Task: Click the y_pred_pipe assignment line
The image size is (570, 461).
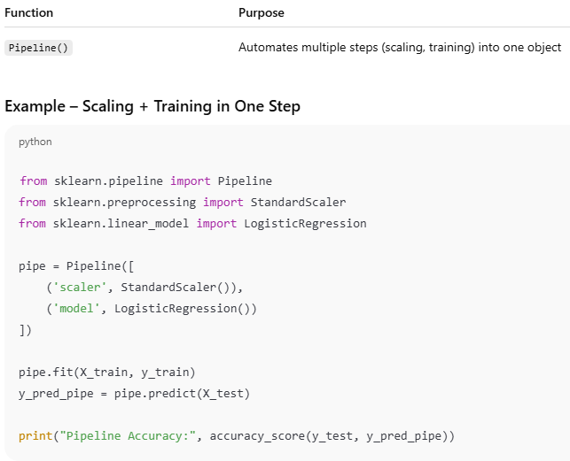Action: pos(134,394)
